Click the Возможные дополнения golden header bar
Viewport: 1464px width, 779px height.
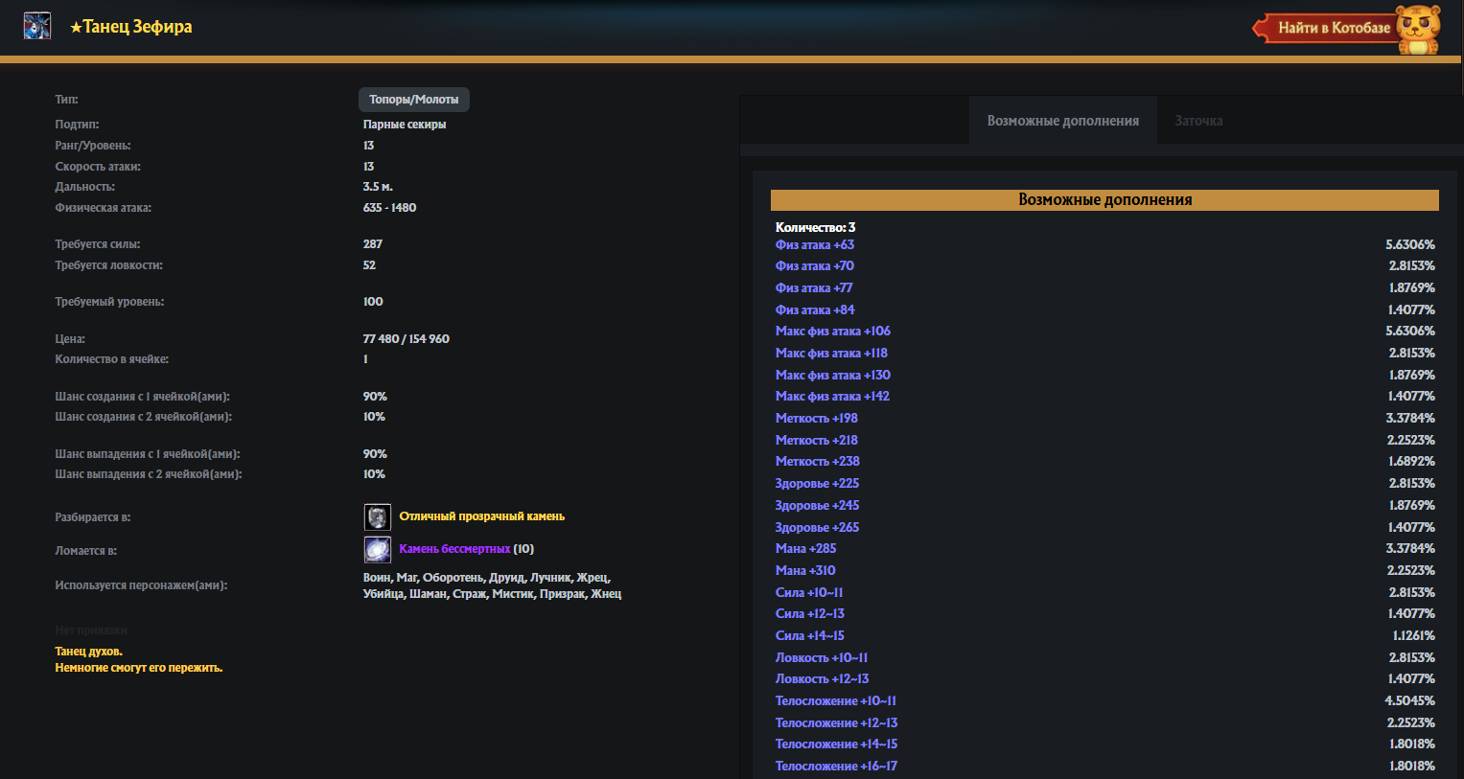pyautogui.click(x=1104, y=200)
